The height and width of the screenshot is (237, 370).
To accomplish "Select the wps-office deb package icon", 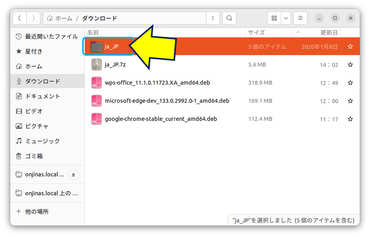I will 97,83.
